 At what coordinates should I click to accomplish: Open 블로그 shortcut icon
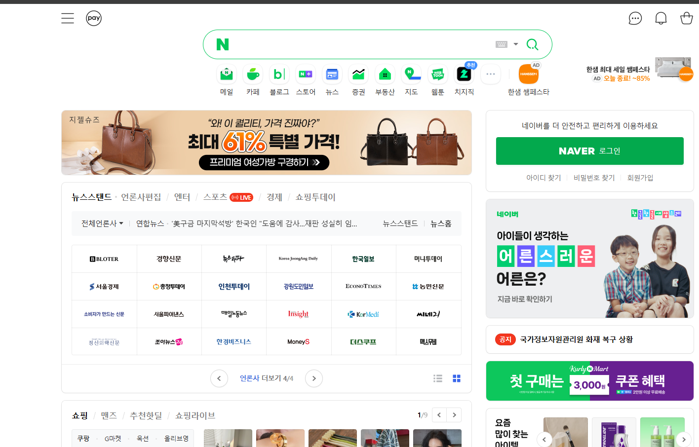pyautogui.click(x=279, y=74)
